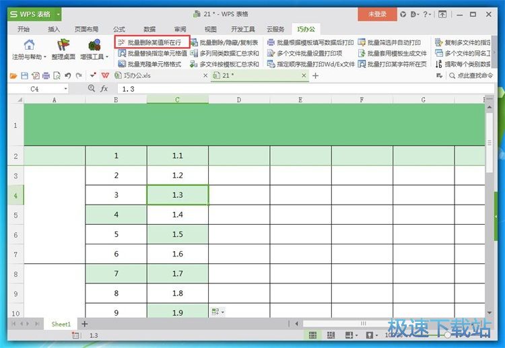Switch to page break preview icon

click(331, 335)
